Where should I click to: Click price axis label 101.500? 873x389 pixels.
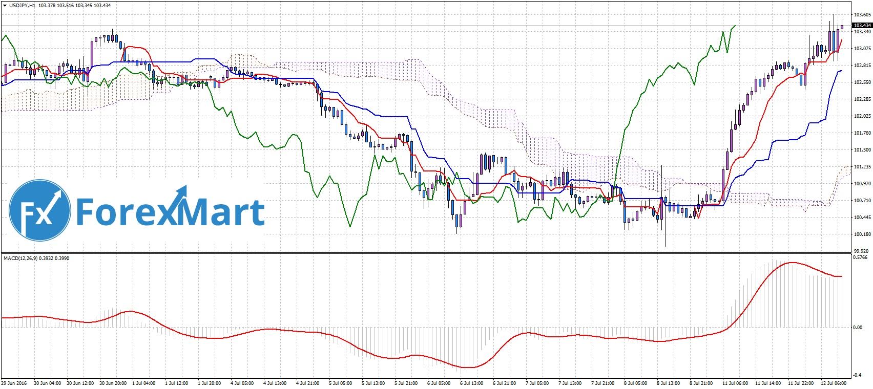pyautogui.click(x=862, y=150)
